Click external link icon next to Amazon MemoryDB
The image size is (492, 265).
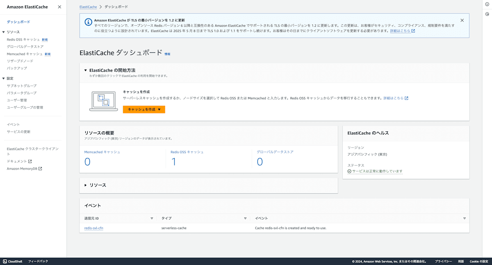40,168
